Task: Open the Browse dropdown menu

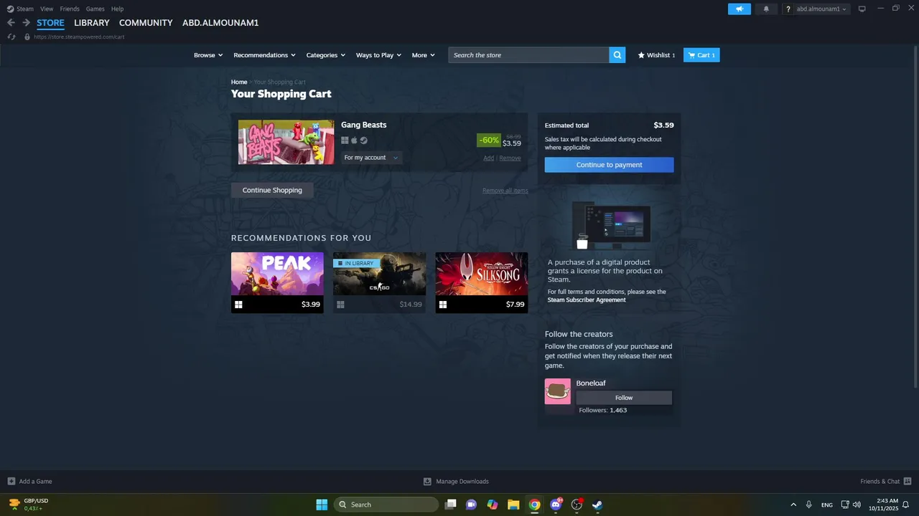Action: tap(208, 55)
